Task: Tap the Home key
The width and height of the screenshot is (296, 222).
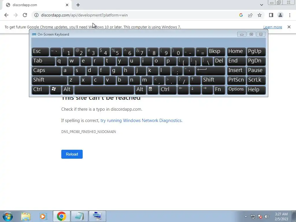Action: coord(236,52)
